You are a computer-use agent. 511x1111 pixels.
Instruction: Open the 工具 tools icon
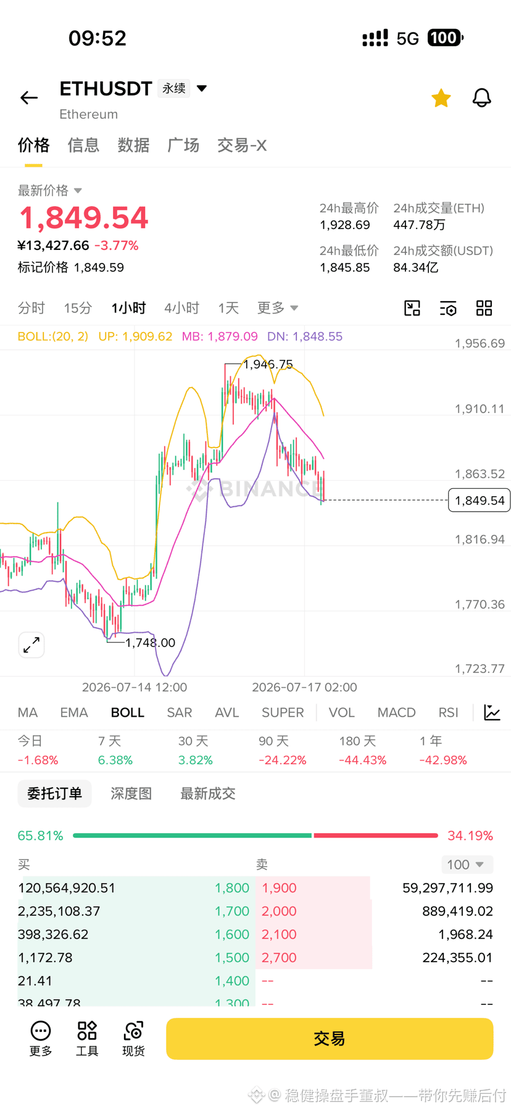point(87,1038)
